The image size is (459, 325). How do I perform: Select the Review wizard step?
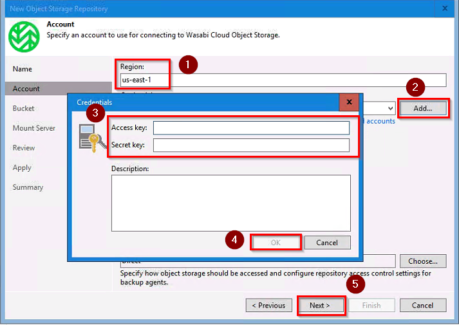point(24,148)
